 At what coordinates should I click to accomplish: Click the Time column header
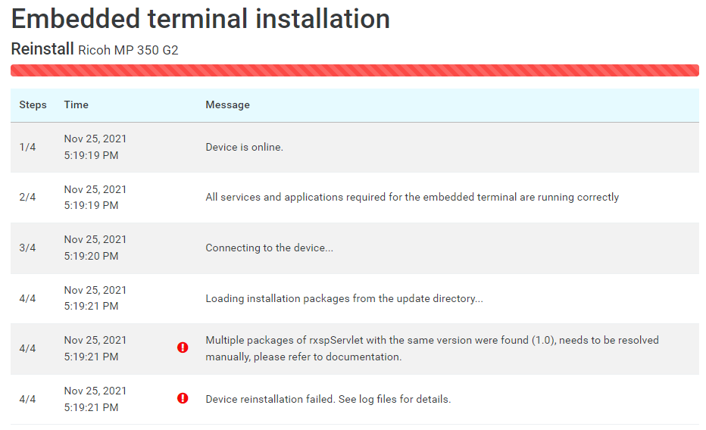tap(76, 104)
